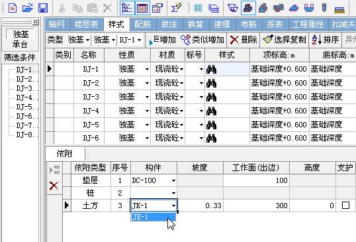This screenshot has height=242, width=356.
Task: Open 构件 dropdown for 桩 row
Action: coord(173,193)
